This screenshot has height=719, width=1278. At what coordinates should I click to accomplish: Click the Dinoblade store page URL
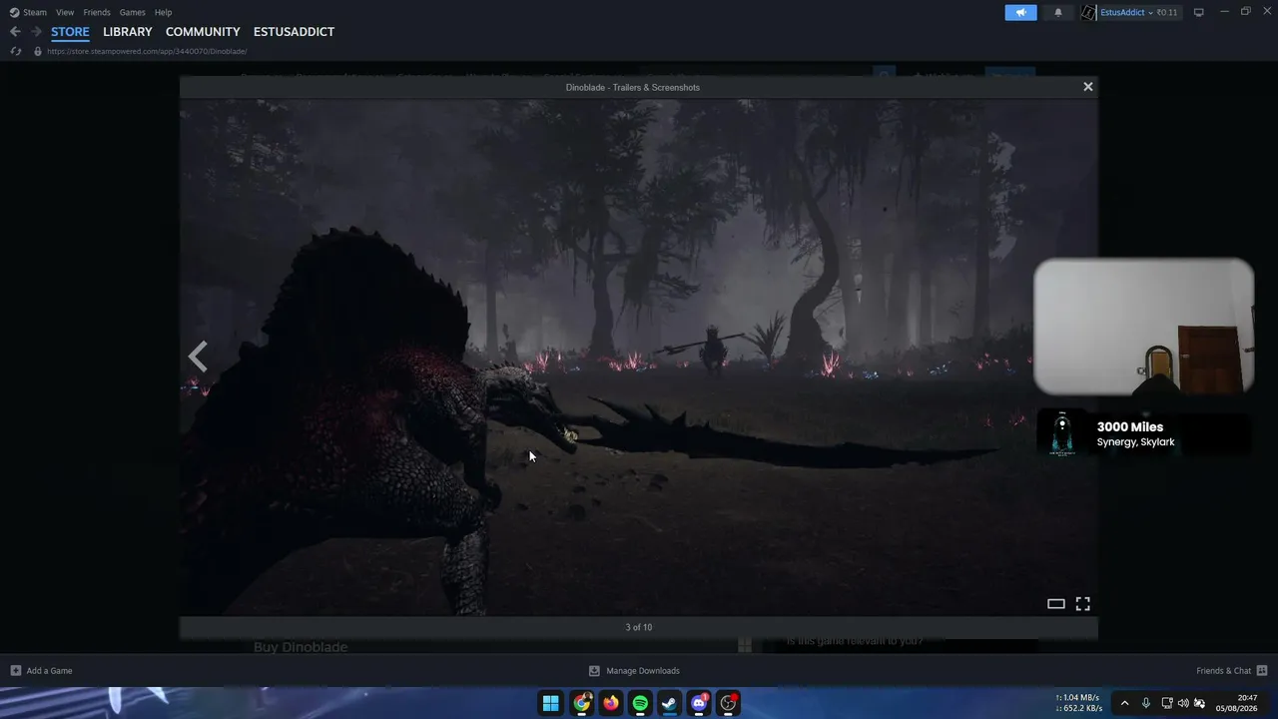coord(147,51)
